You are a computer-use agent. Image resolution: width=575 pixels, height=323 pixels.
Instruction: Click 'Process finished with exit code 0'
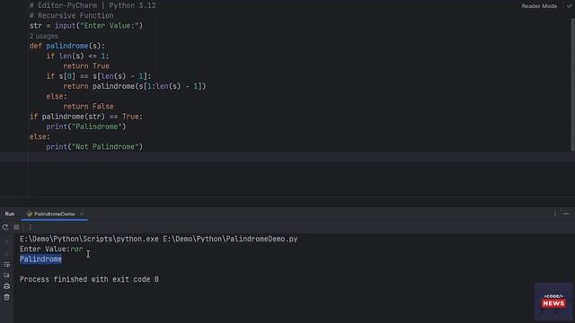point(89,279)
